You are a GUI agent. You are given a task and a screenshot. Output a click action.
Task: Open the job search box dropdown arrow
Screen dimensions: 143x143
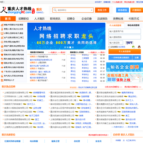pos(92,10)
